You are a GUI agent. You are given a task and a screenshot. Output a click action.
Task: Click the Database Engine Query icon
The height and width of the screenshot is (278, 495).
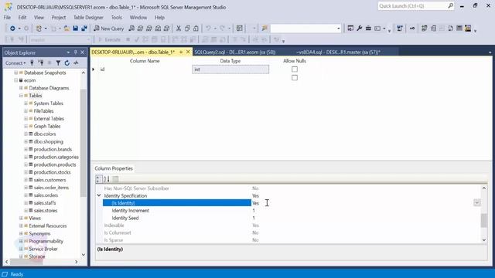(131, 29)
